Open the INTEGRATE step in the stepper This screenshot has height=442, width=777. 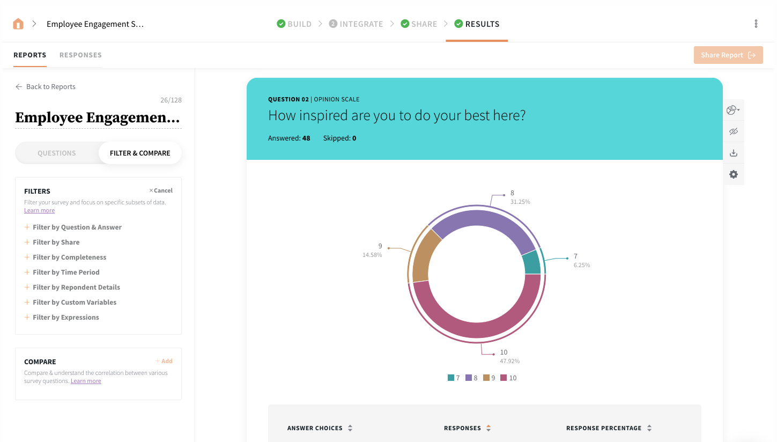pyautogui.click(x=356, y=24)
